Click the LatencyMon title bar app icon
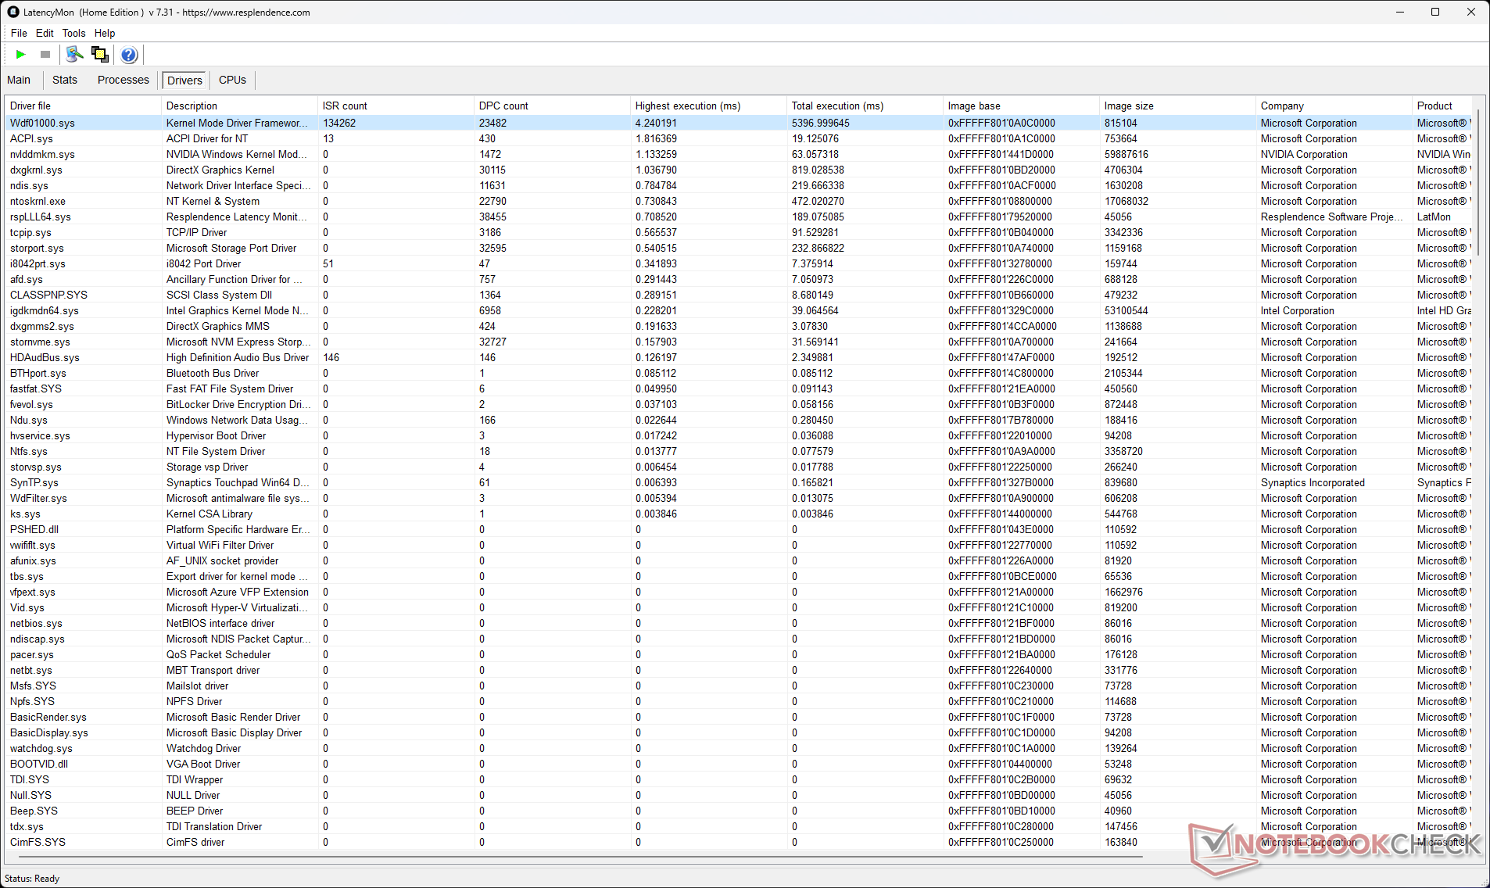Viewport: 1490px width, 888px height. [x=13, y=12]
